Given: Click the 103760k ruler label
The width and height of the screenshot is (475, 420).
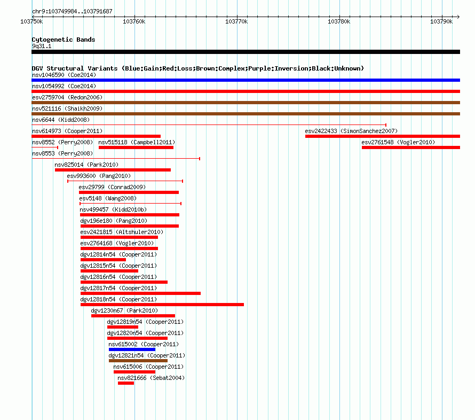Looking at the screenshot, I should click(x=134, y=21).
